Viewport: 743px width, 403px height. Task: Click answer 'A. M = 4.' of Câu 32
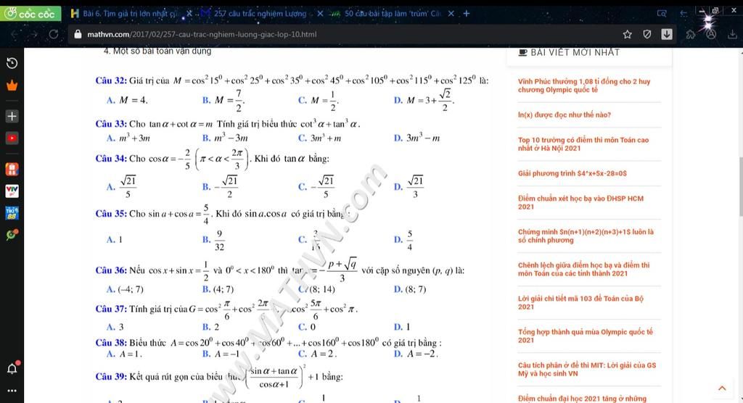coord(127,100)
